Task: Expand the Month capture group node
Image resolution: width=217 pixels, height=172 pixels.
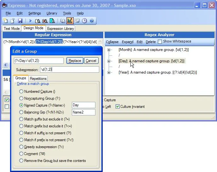Action: 109,50
